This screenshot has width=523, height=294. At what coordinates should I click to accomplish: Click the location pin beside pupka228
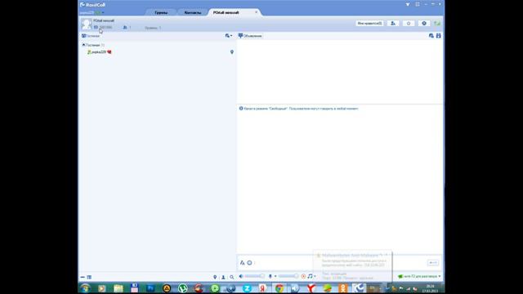point(232,52)
